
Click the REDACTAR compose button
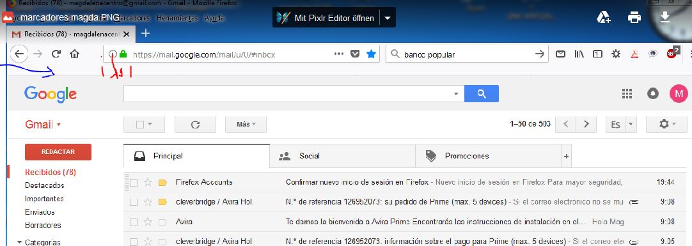(58, 151)
